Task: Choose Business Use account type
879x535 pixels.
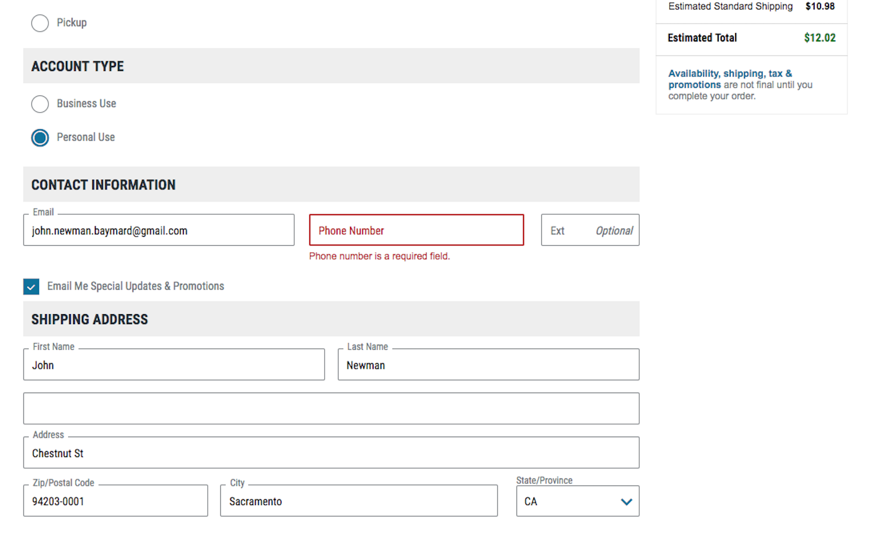Action: point(40,104)
